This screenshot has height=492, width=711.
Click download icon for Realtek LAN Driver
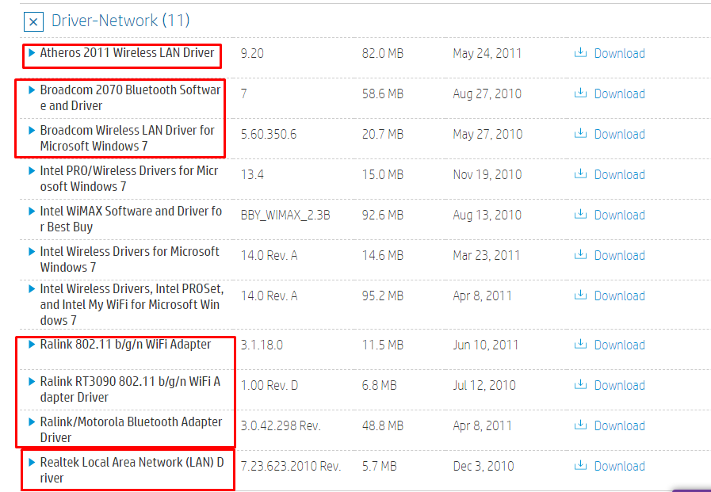[x=580, y=465]
